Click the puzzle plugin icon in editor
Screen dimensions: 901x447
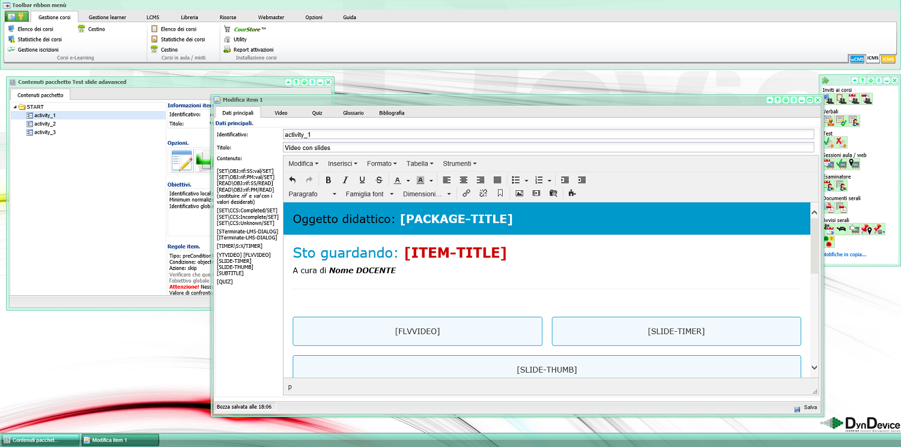572,193
